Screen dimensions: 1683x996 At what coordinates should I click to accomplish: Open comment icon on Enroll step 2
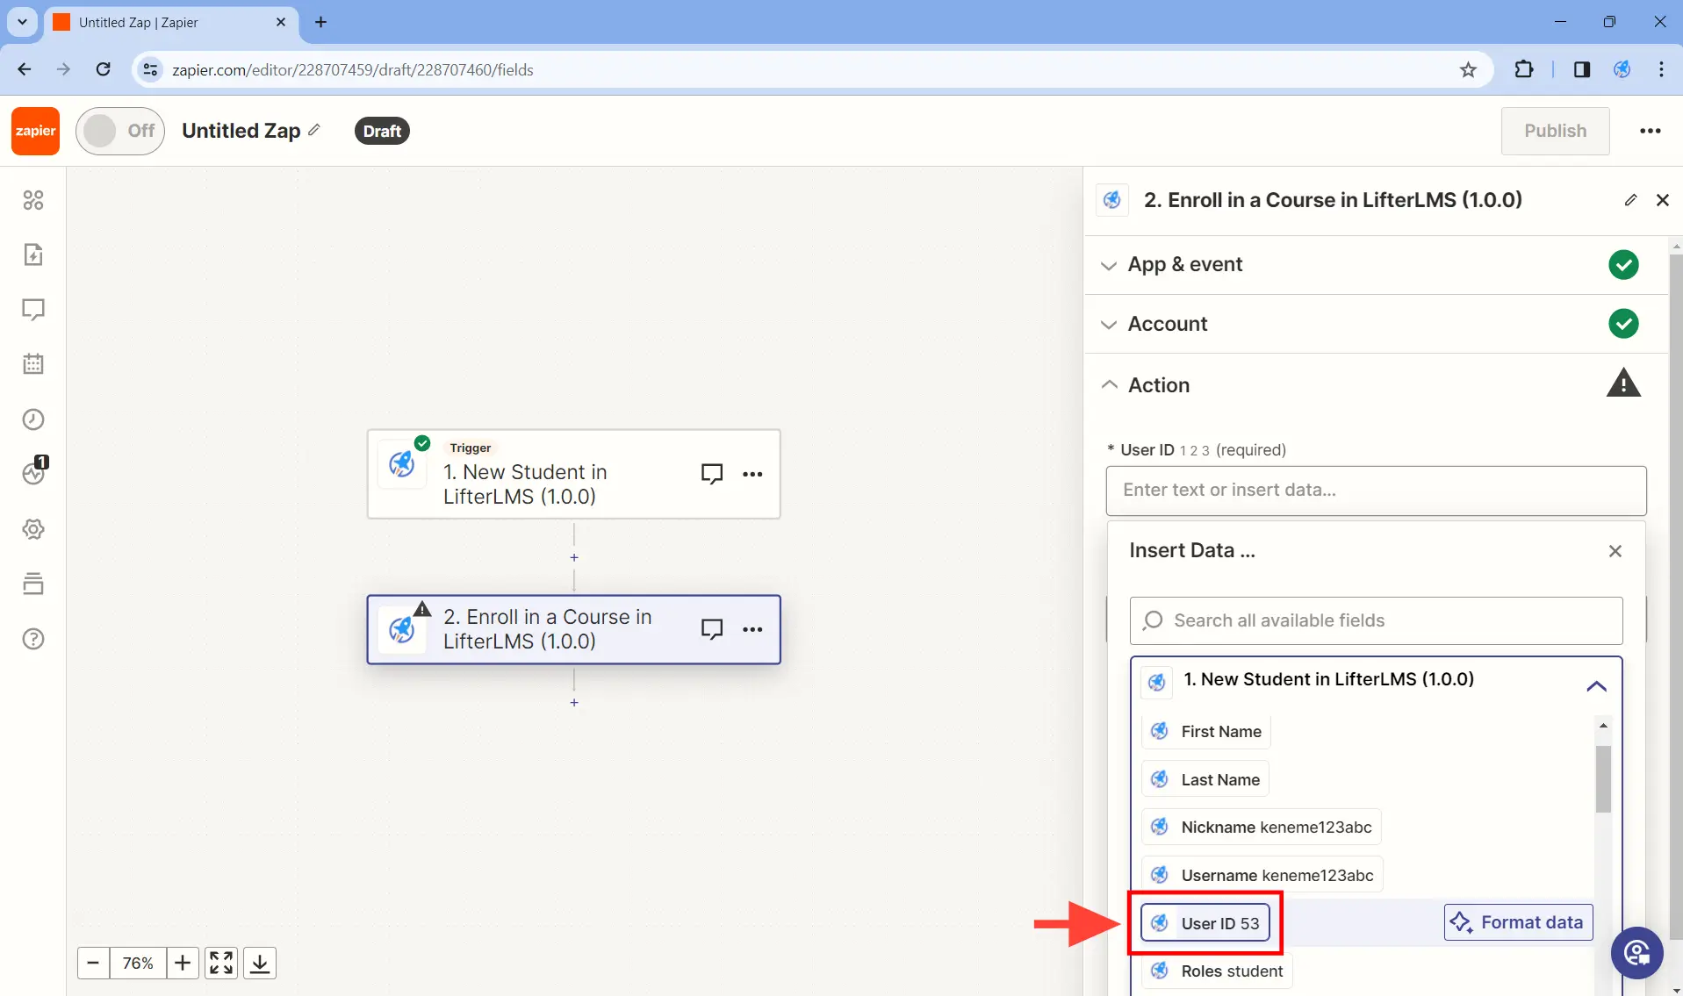tap(712, 629)
